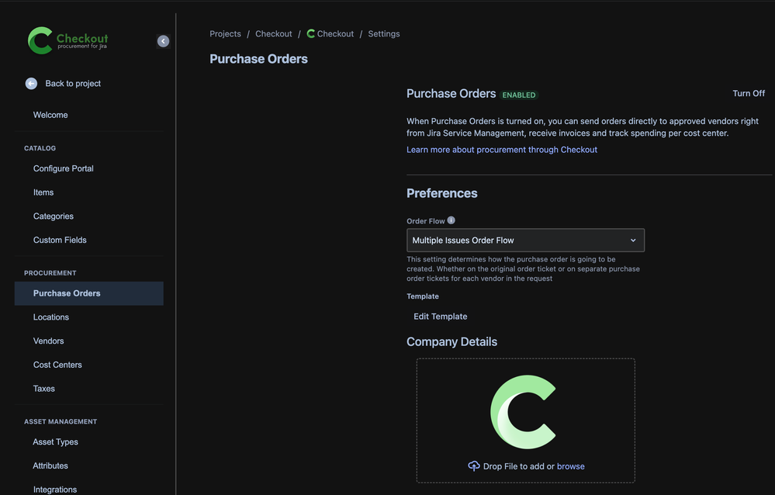The image size is (775, 495).
Task: Click Settings in the breadcrumb
Action: tap(384, 33)
